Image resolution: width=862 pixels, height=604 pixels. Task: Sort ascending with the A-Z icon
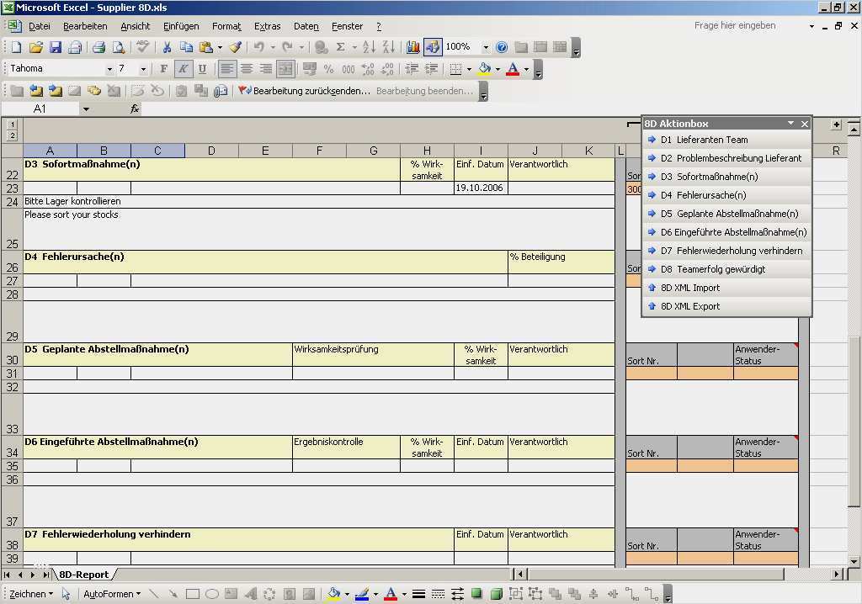369,48
